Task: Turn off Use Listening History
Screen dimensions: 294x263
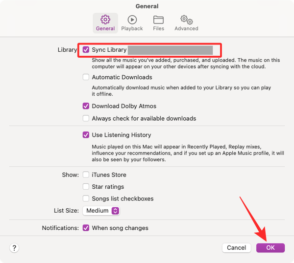Action: click(86, 135)
